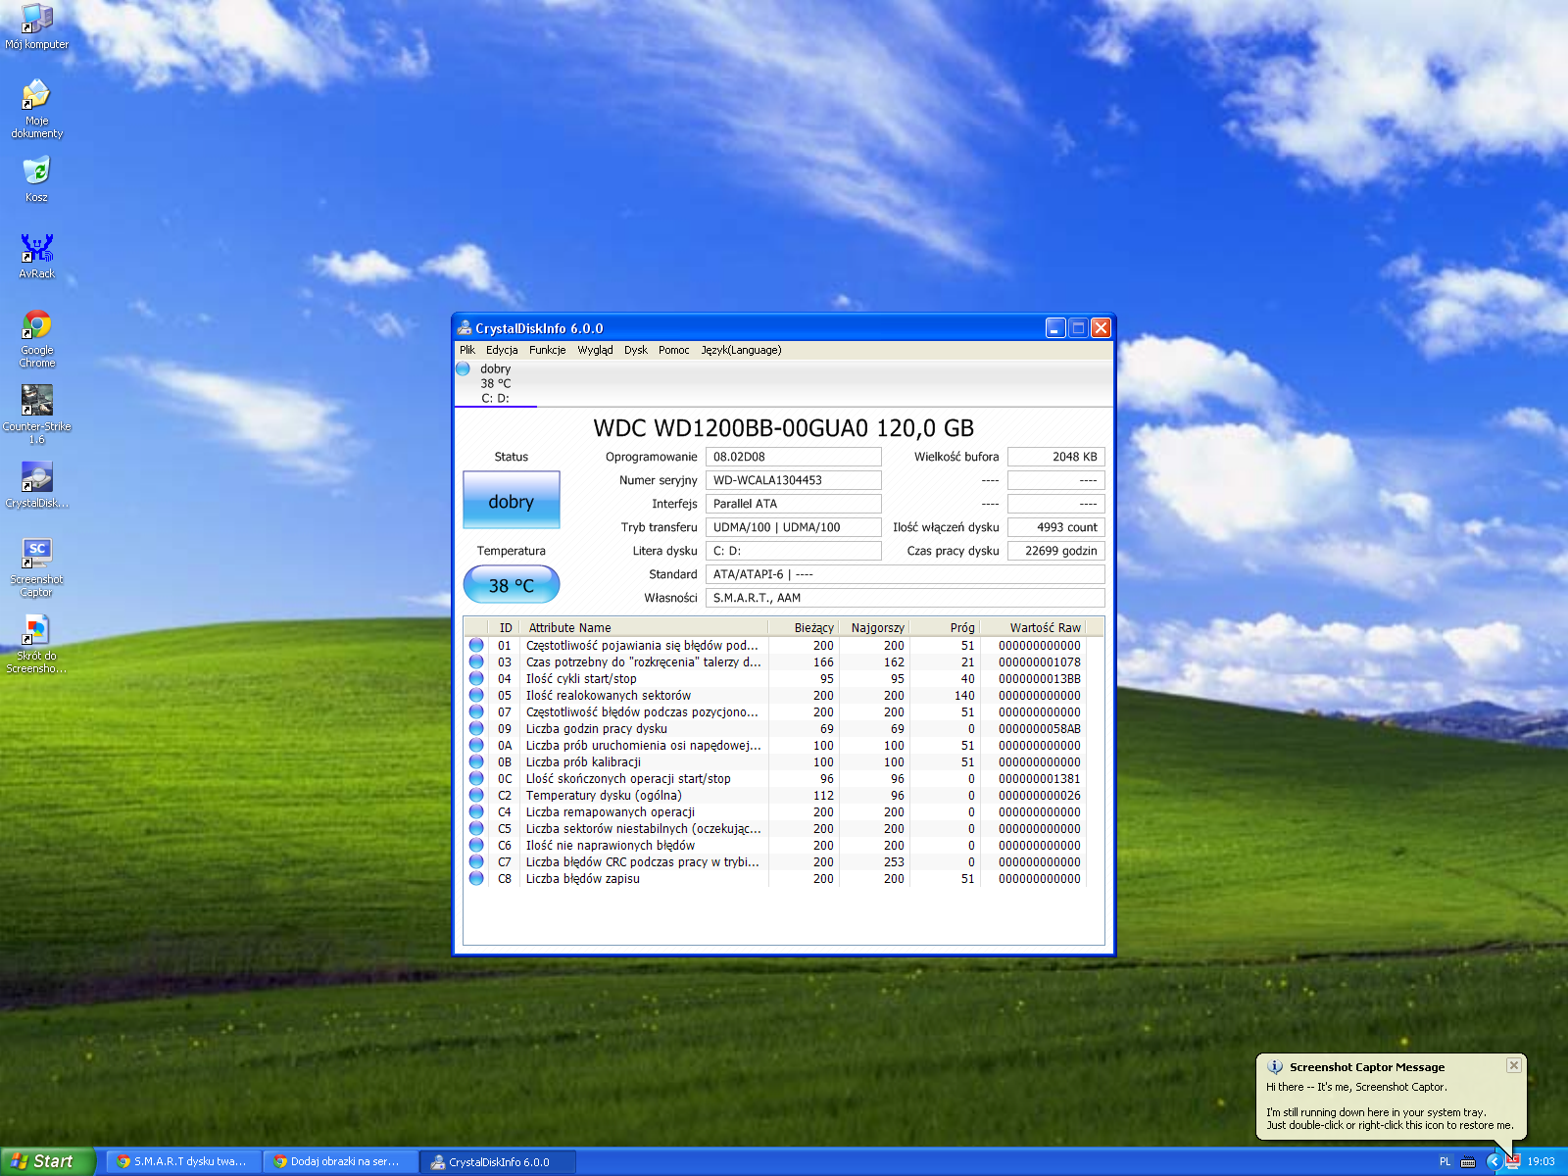Select the Counter-Strike 1.6 desktop shortcut
1568x1176 pixels.
37,415
